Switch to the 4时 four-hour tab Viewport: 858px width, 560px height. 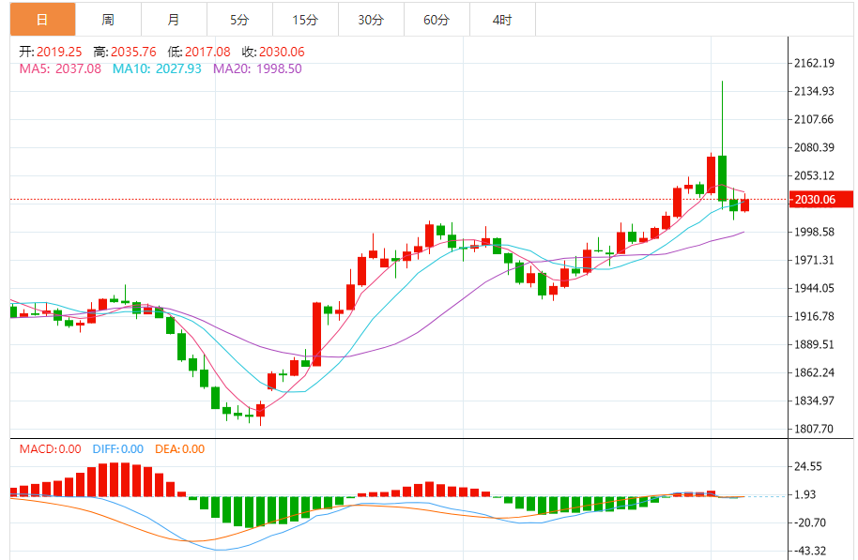[x=502, y=20]
